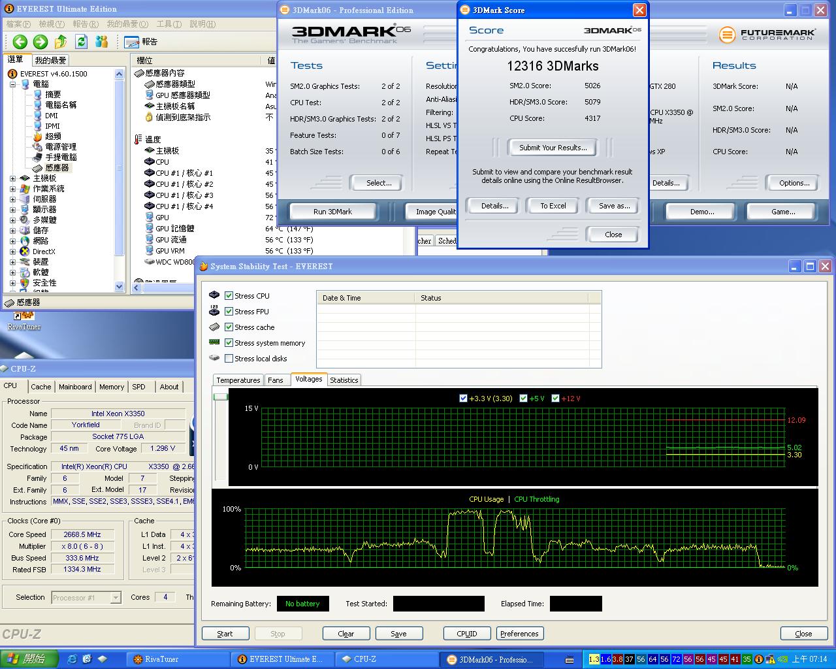
Task: Select the 超頻 flame icon in tree
Action: [x=38, y=137]
